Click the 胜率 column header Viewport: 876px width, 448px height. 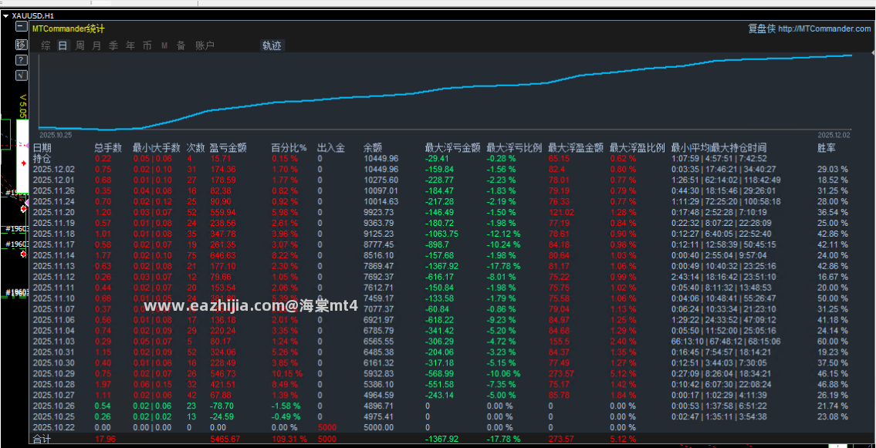coord(827,148)
